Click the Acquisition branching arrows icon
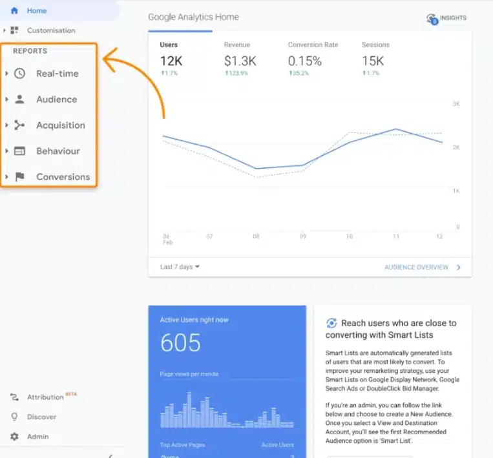Viewport: 493px width, 458px height. (19, 125)
